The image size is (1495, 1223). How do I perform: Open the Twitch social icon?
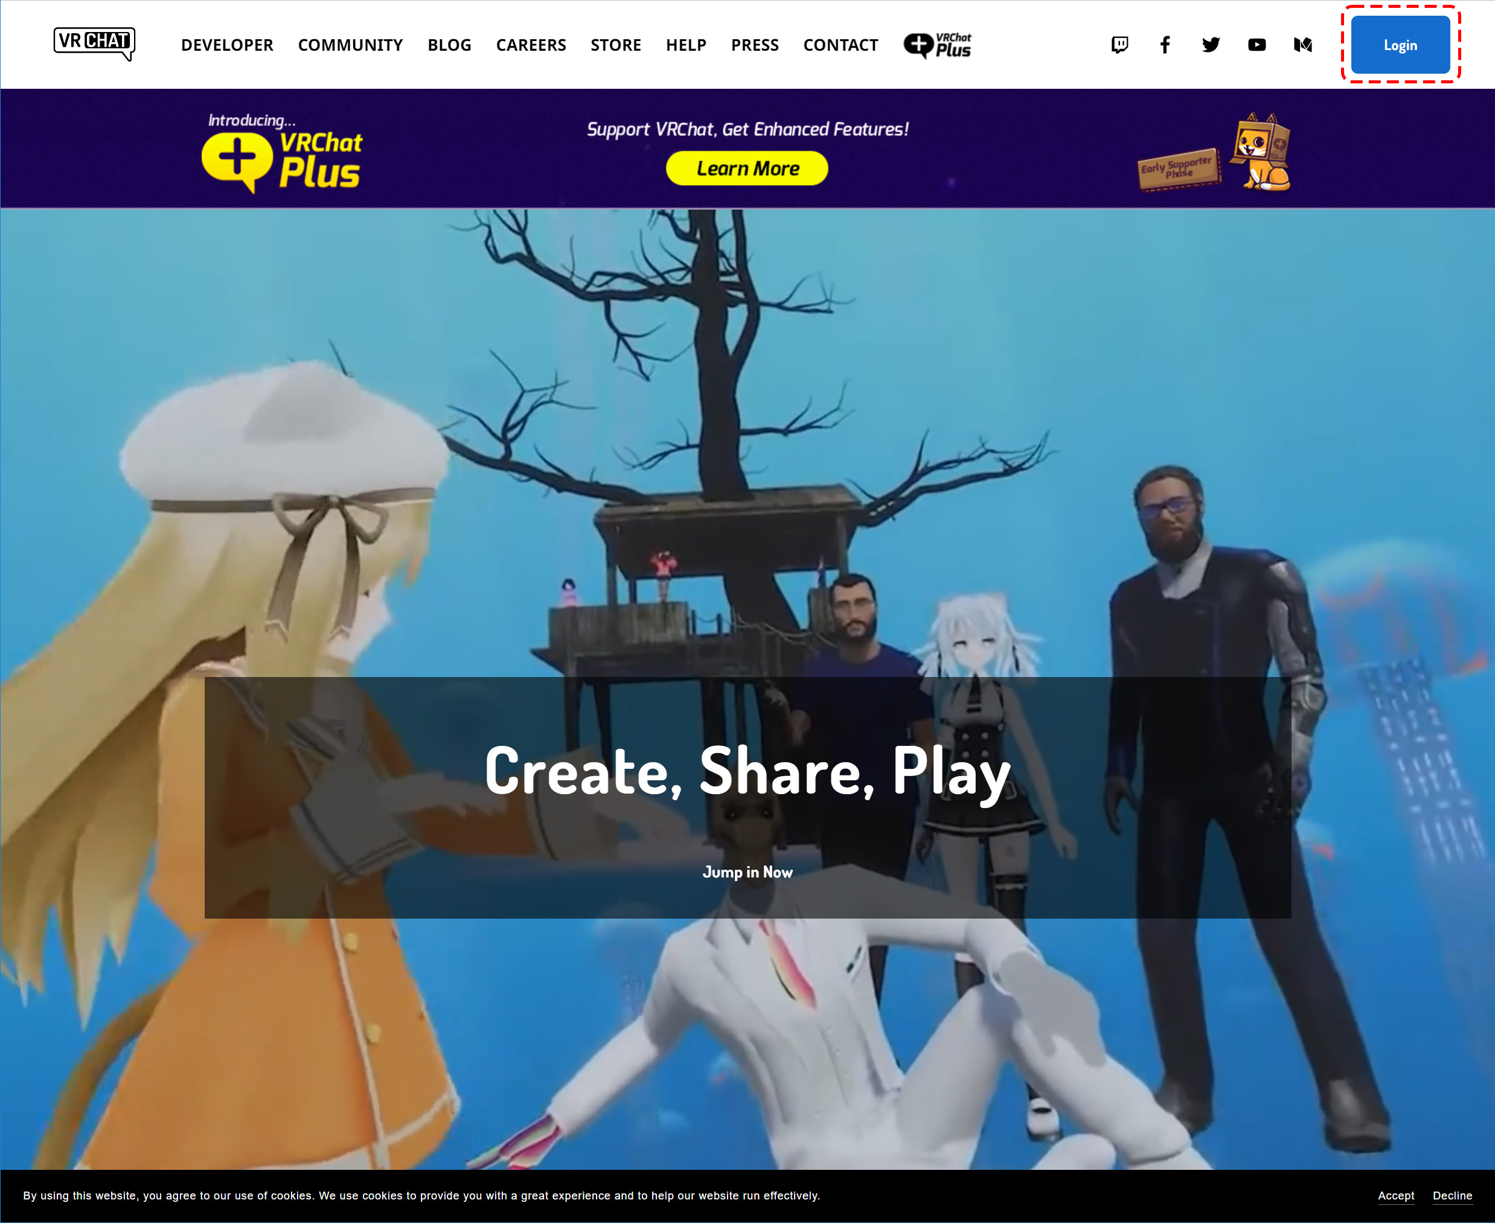pyautogui.click(x=1119, y=45)
